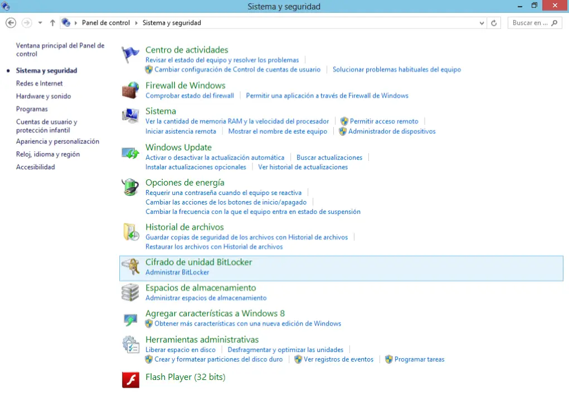The height and width of the screenshot is (405, 569).
Task: Go back with the back arrow button
Action: [x=11, y=23]
